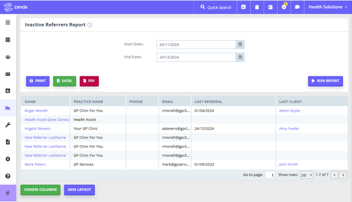Click the Run Report button

tap(325, 81)
